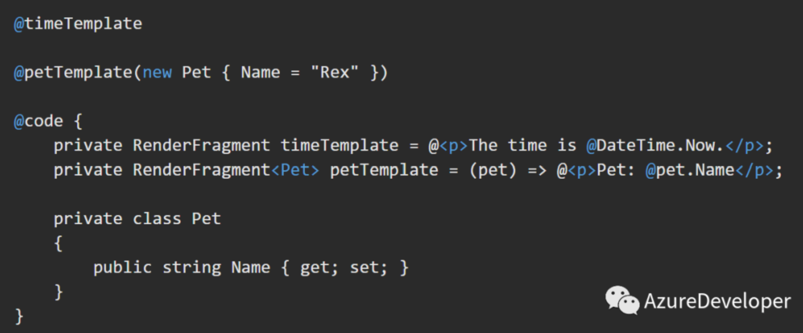Click the 'private class Pet' declaration
The height and width of the screenshot is (333, 803).
pos(137,219)
